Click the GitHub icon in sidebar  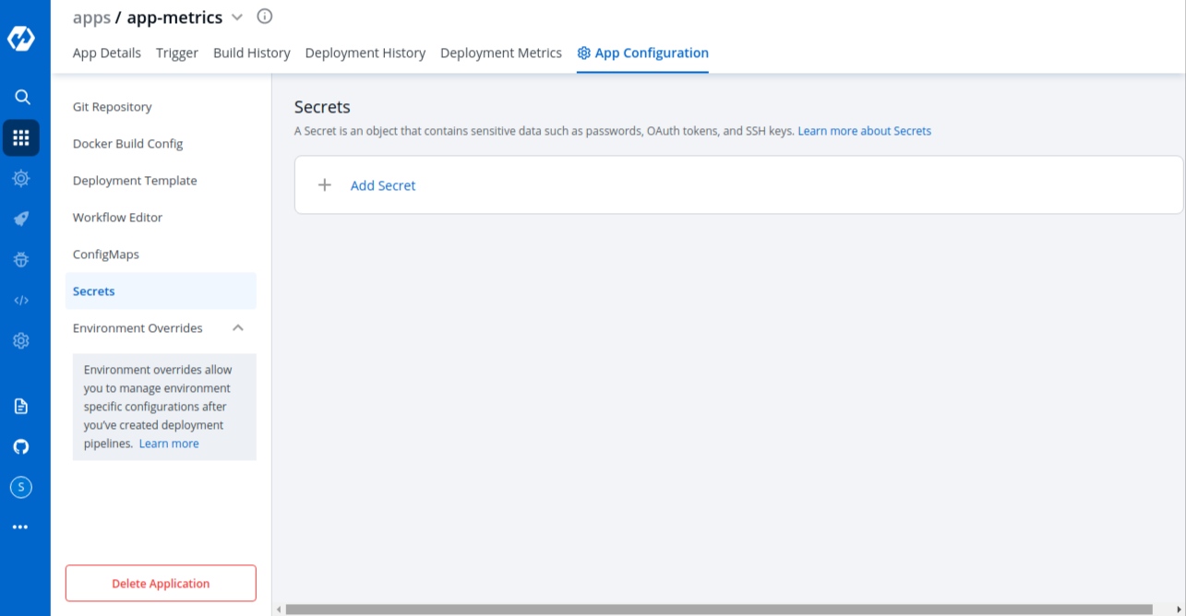[x=21, y=447]
